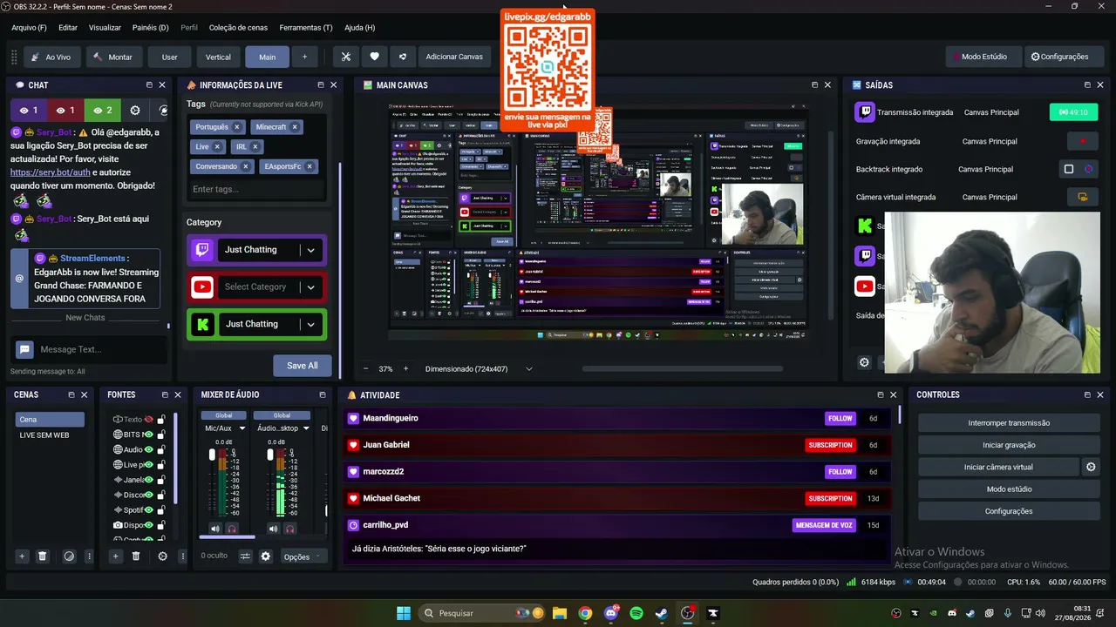This screenshot has width=1116, height=627.
Task: Toggle the purple Twitch viewers chat filter
Action: click(x=29, y=111)
